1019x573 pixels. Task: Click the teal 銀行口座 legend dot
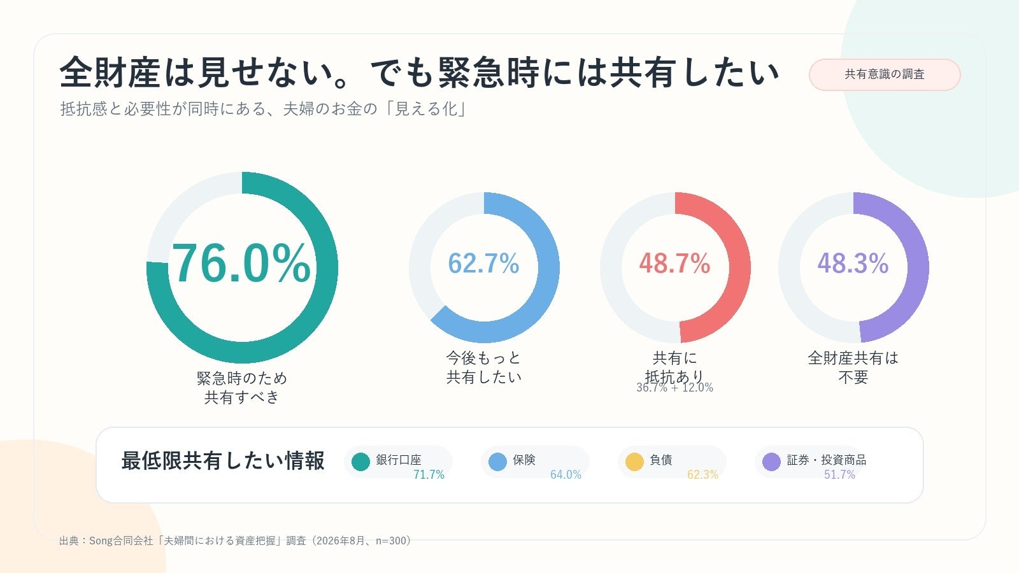pyautogui.click(x=360, y=462)
